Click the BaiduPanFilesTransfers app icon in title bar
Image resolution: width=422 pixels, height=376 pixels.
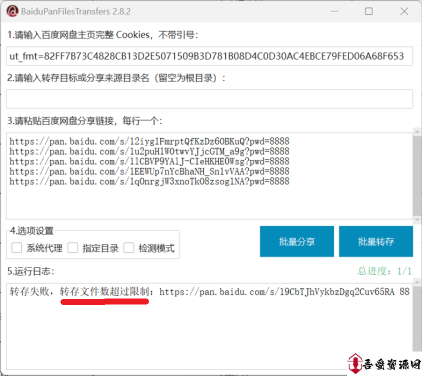click(12, 11)
